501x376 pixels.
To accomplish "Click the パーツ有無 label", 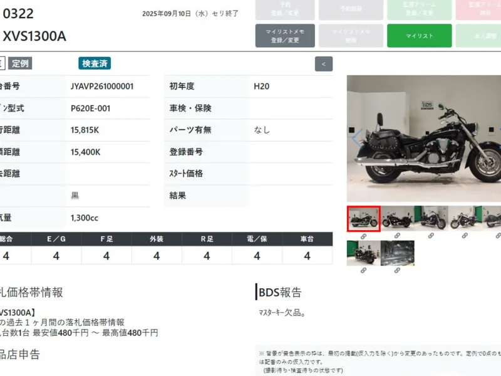I will coord(190,130).
